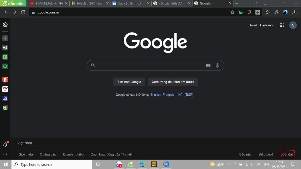Reload the current page
This screenshot has width=301, height=169.
(x=23, y=12)
